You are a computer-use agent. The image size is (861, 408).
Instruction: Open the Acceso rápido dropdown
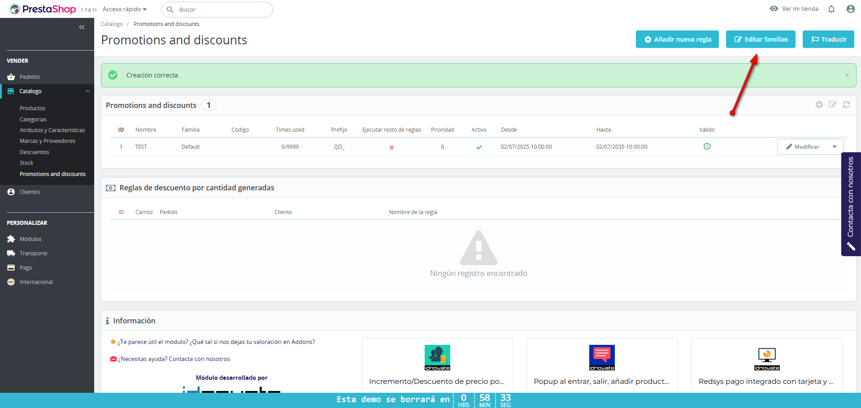(x=125, y=9)
